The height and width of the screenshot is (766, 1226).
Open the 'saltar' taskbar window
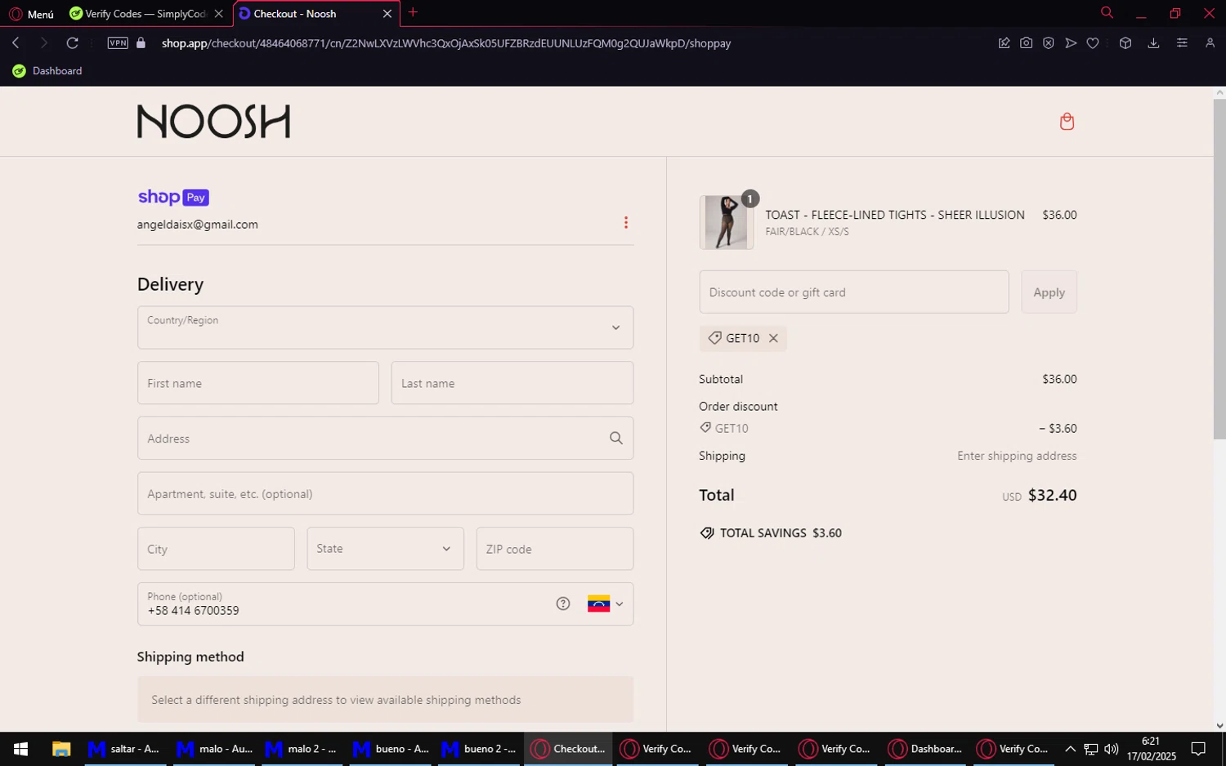point(125,749)
